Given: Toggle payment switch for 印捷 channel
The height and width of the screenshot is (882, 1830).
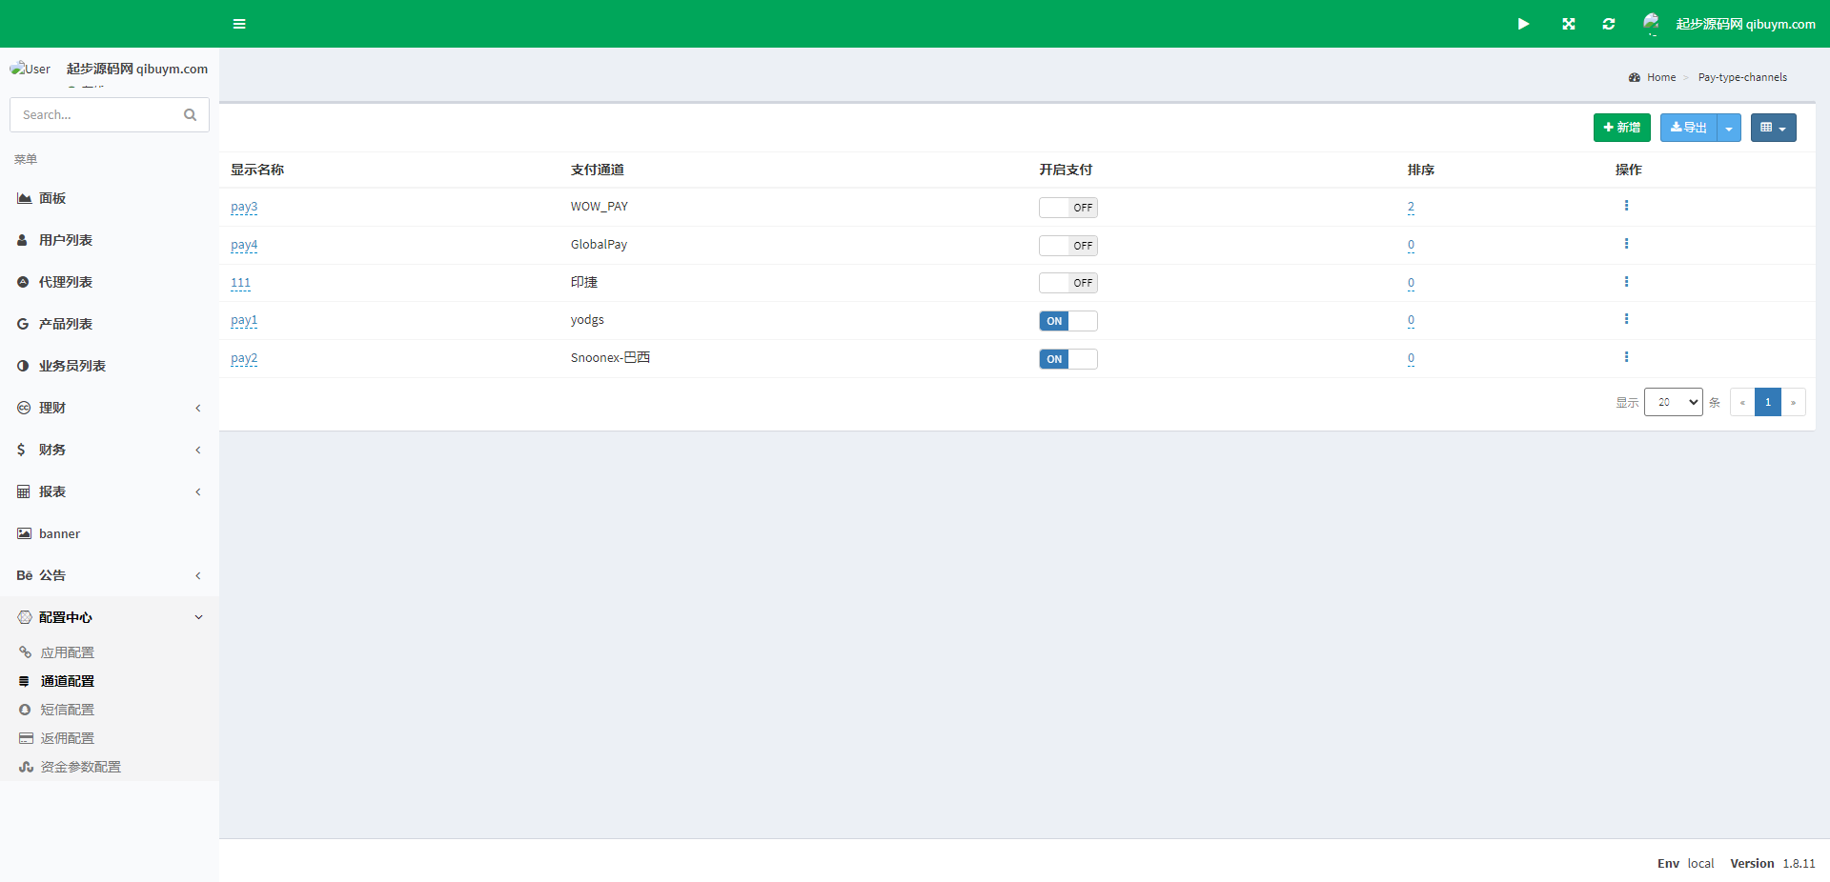Looking at the screenshot, I should pyautogui.click(x=1067, y=283).
